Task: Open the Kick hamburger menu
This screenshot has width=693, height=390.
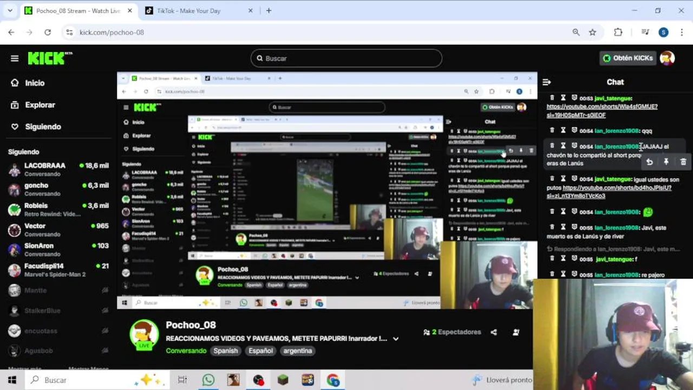Action: tap(15, 58)
